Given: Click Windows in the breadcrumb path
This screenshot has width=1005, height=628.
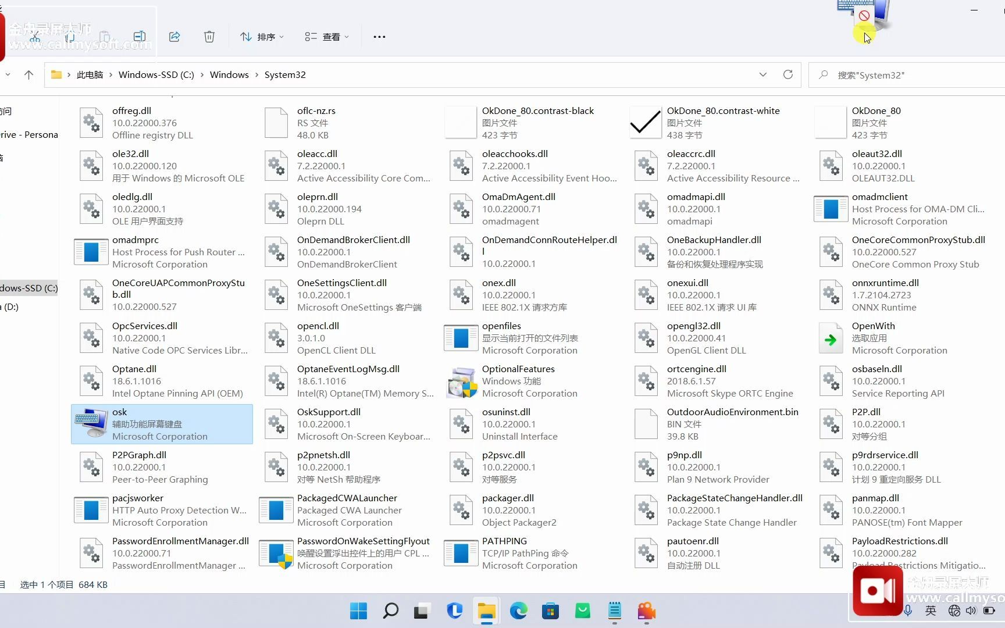Looking at the screenshot, I should pos(229,74).
